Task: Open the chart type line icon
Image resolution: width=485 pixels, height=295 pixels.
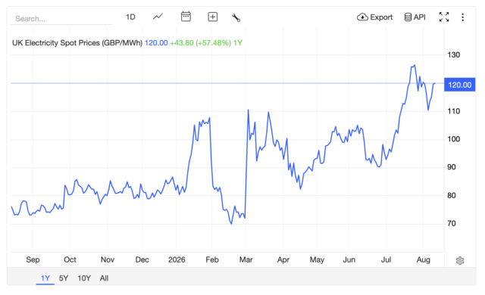Action: pyautogui.click(x=158, y=17)
